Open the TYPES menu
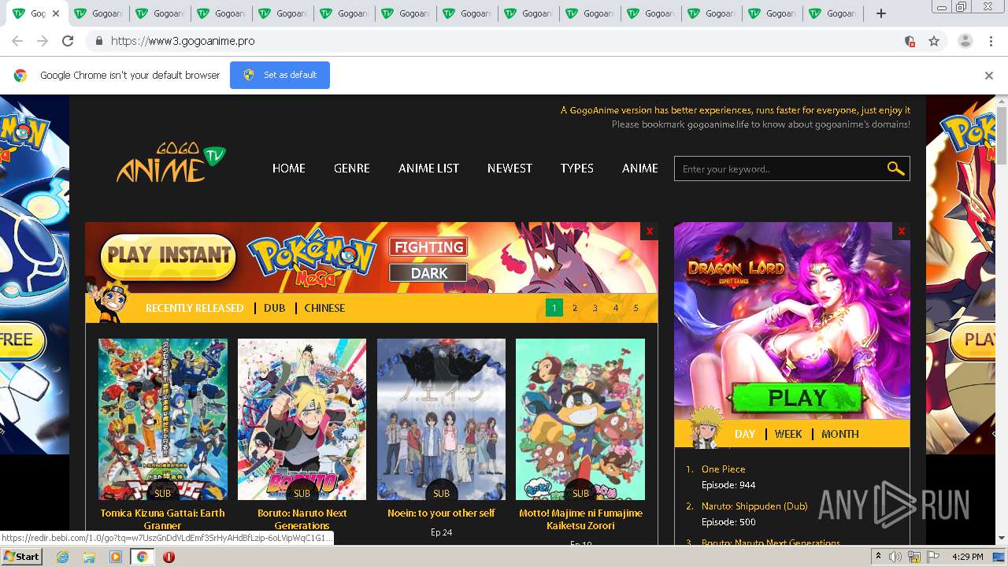This screenshot has height=567, width=1008. pyautogui.click(x=577, y=169)
